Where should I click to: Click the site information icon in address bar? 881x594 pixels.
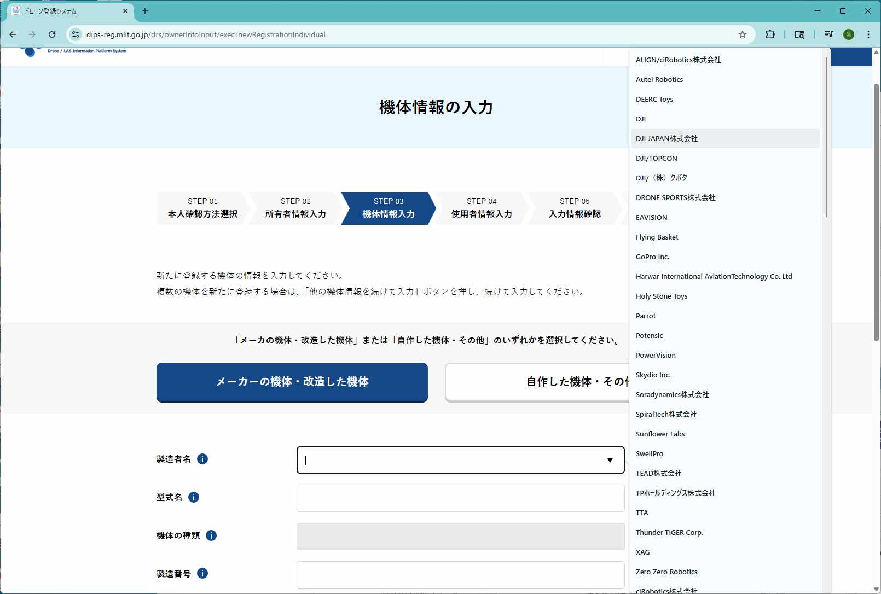[76, 34]
